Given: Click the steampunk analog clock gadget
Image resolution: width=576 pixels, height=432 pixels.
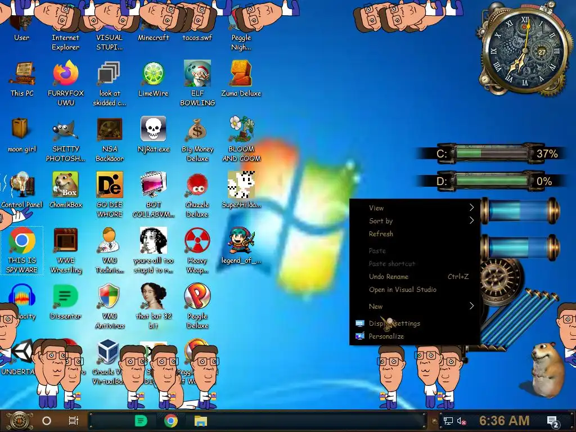Looking at the screenshot, I should (525, 51).
